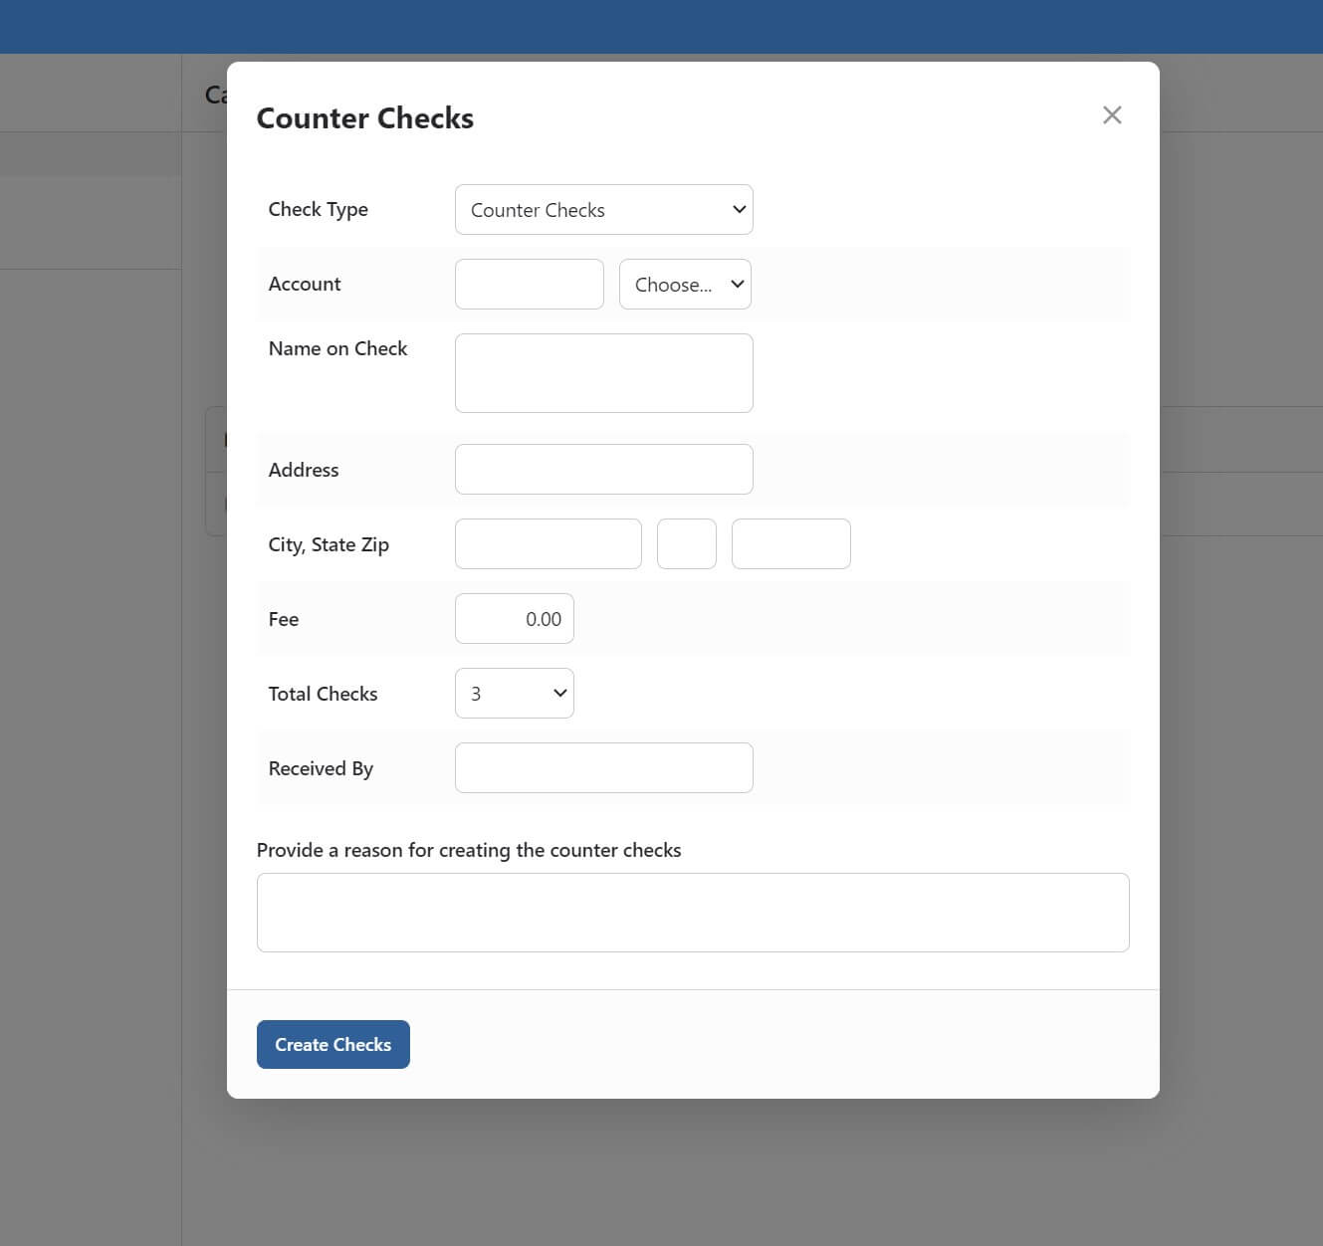
Task: Open the Total Checks dropdown
Action: pyautogui.click(x=514, y=694)
